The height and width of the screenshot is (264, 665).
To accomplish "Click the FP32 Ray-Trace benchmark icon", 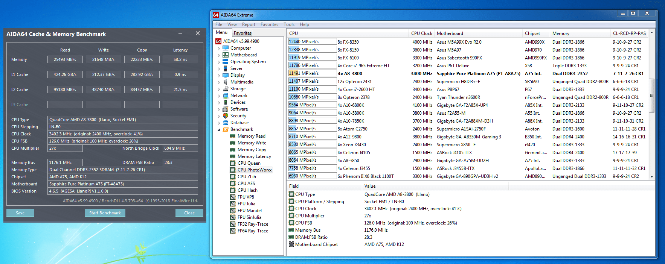I will [x=233, y=224].
